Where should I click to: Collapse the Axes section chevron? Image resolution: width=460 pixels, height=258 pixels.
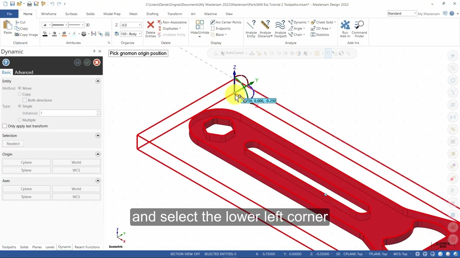point(98,181)
